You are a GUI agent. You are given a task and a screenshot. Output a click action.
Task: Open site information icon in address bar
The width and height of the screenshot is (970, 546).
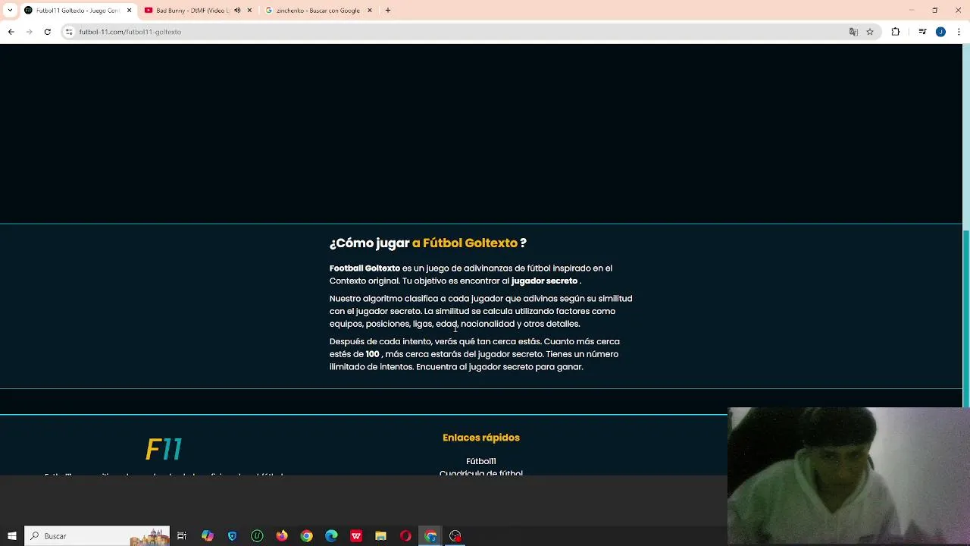[69, 32]
